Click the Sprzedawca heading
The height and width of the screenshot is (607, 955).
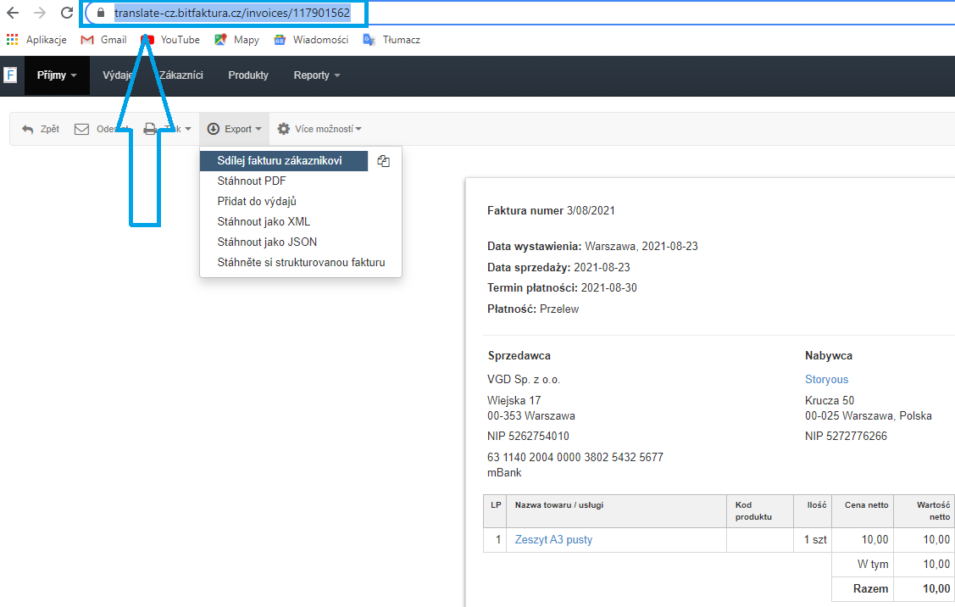tap(519, 355)
